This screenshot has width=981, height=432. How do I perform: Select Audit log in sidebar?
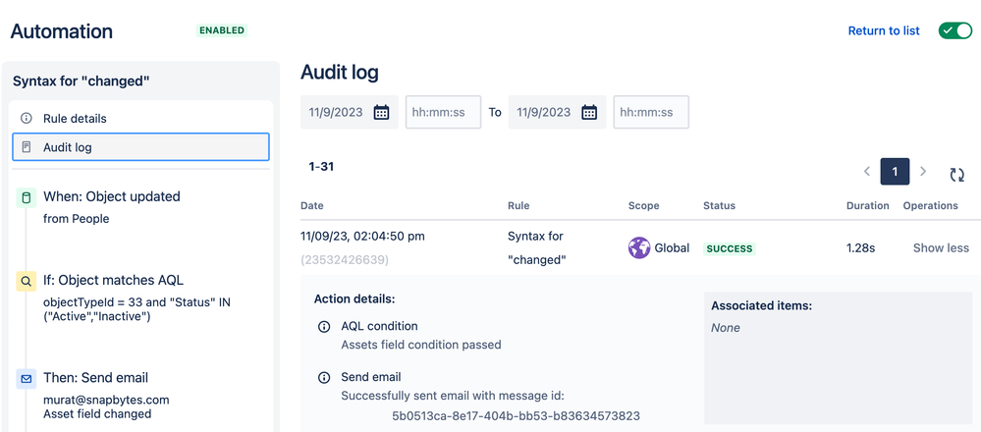[x=140, y=147]
